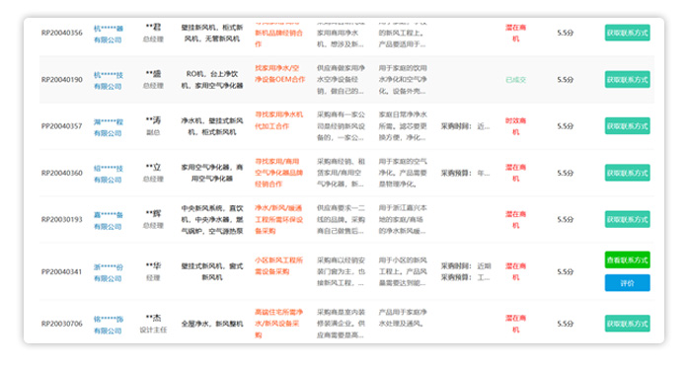The image size is (688, 368).
Task: Open the 找家用净水/空净设备OEM合作 title link
Action: [x=279, y=74]
